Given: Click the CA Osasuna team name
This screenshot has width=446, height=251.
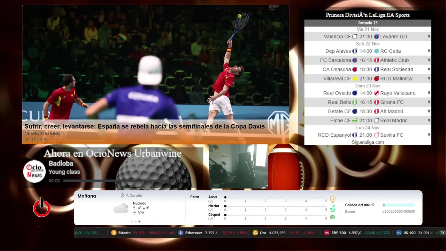Looking at the screenshot, I should [x=337, y=69].
